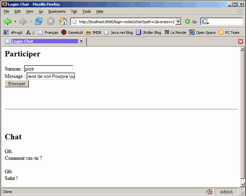Open the PC Team bookmark
This screenshot has height=196, width=246.
229,32
